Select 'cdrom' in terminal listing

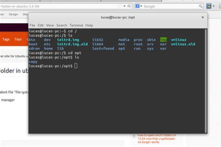(x=34, y=48)
